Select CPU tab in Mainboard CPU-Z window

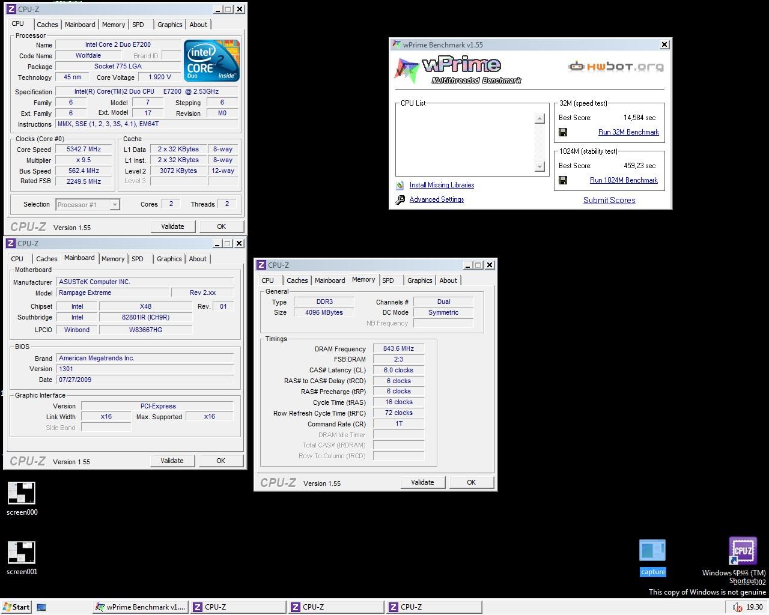(x=17, y=259)
